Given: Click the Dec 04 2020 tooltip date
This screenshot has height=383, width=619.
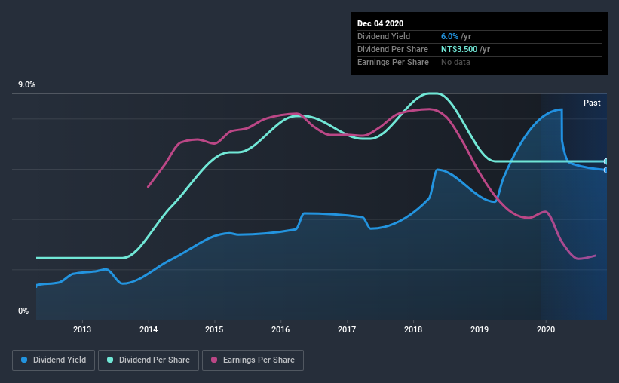Looking at the screenshot, I should (x=380, y=23).
